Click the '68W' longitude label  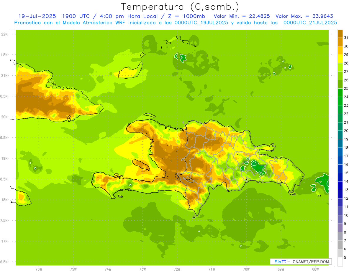point(315,269)
